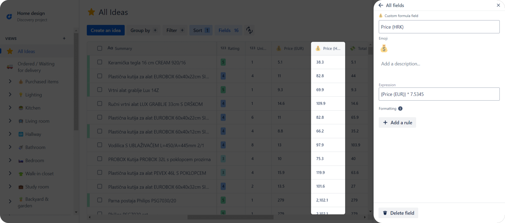Expand the Bathroom view group

(10, 147)
